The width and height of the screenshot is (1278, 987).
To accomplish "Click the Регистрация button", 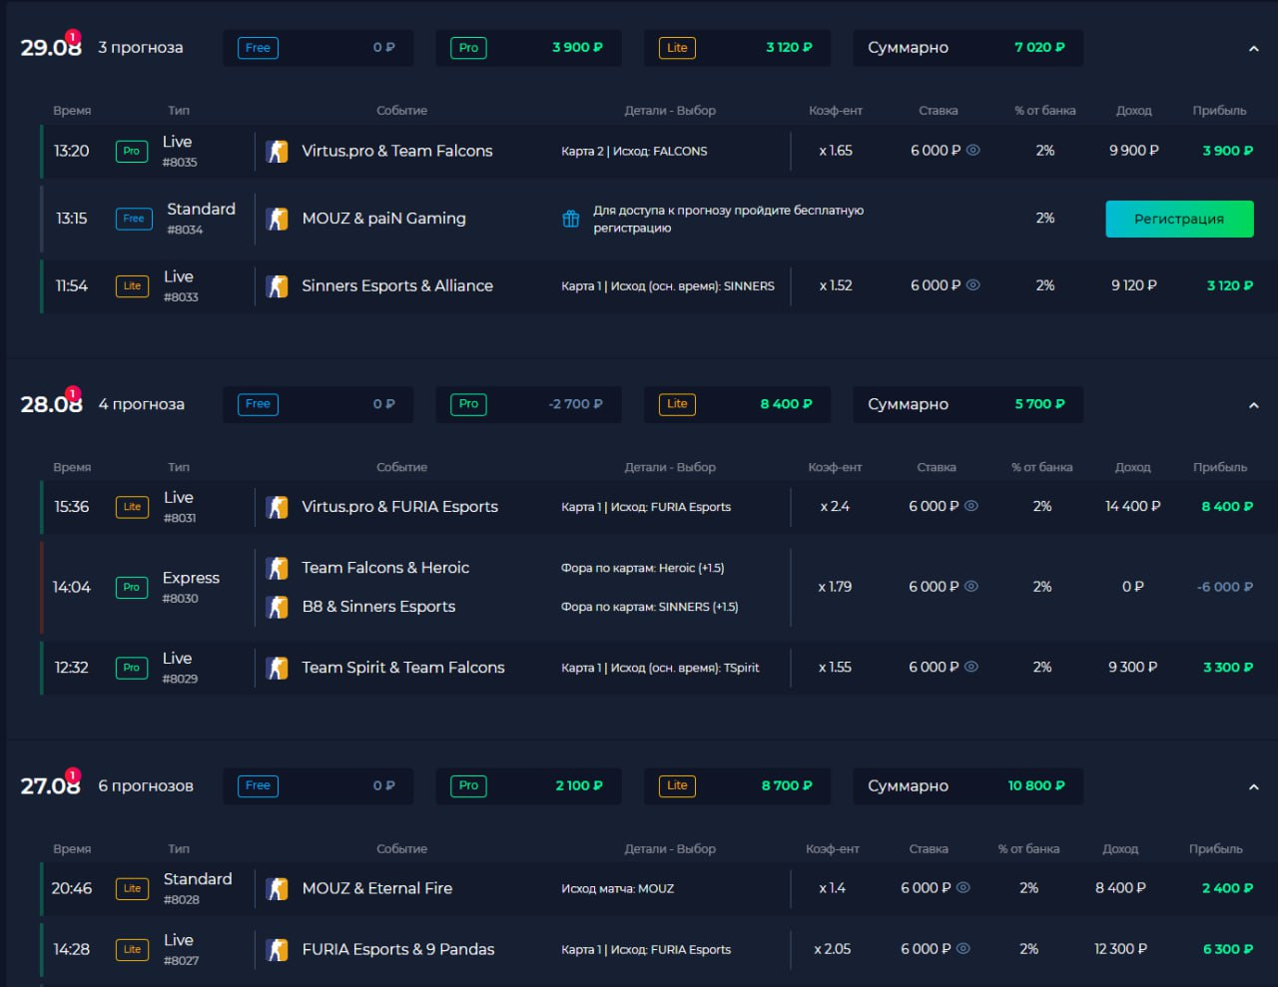I will pyautogui.click(x=1179, y=219).
